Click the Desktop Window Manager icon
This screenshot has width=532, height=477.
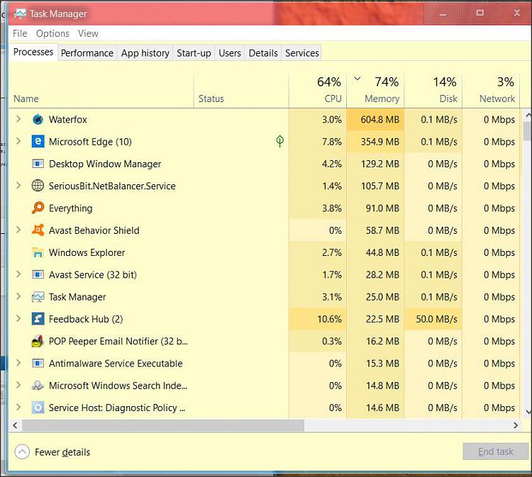point(38,164)
